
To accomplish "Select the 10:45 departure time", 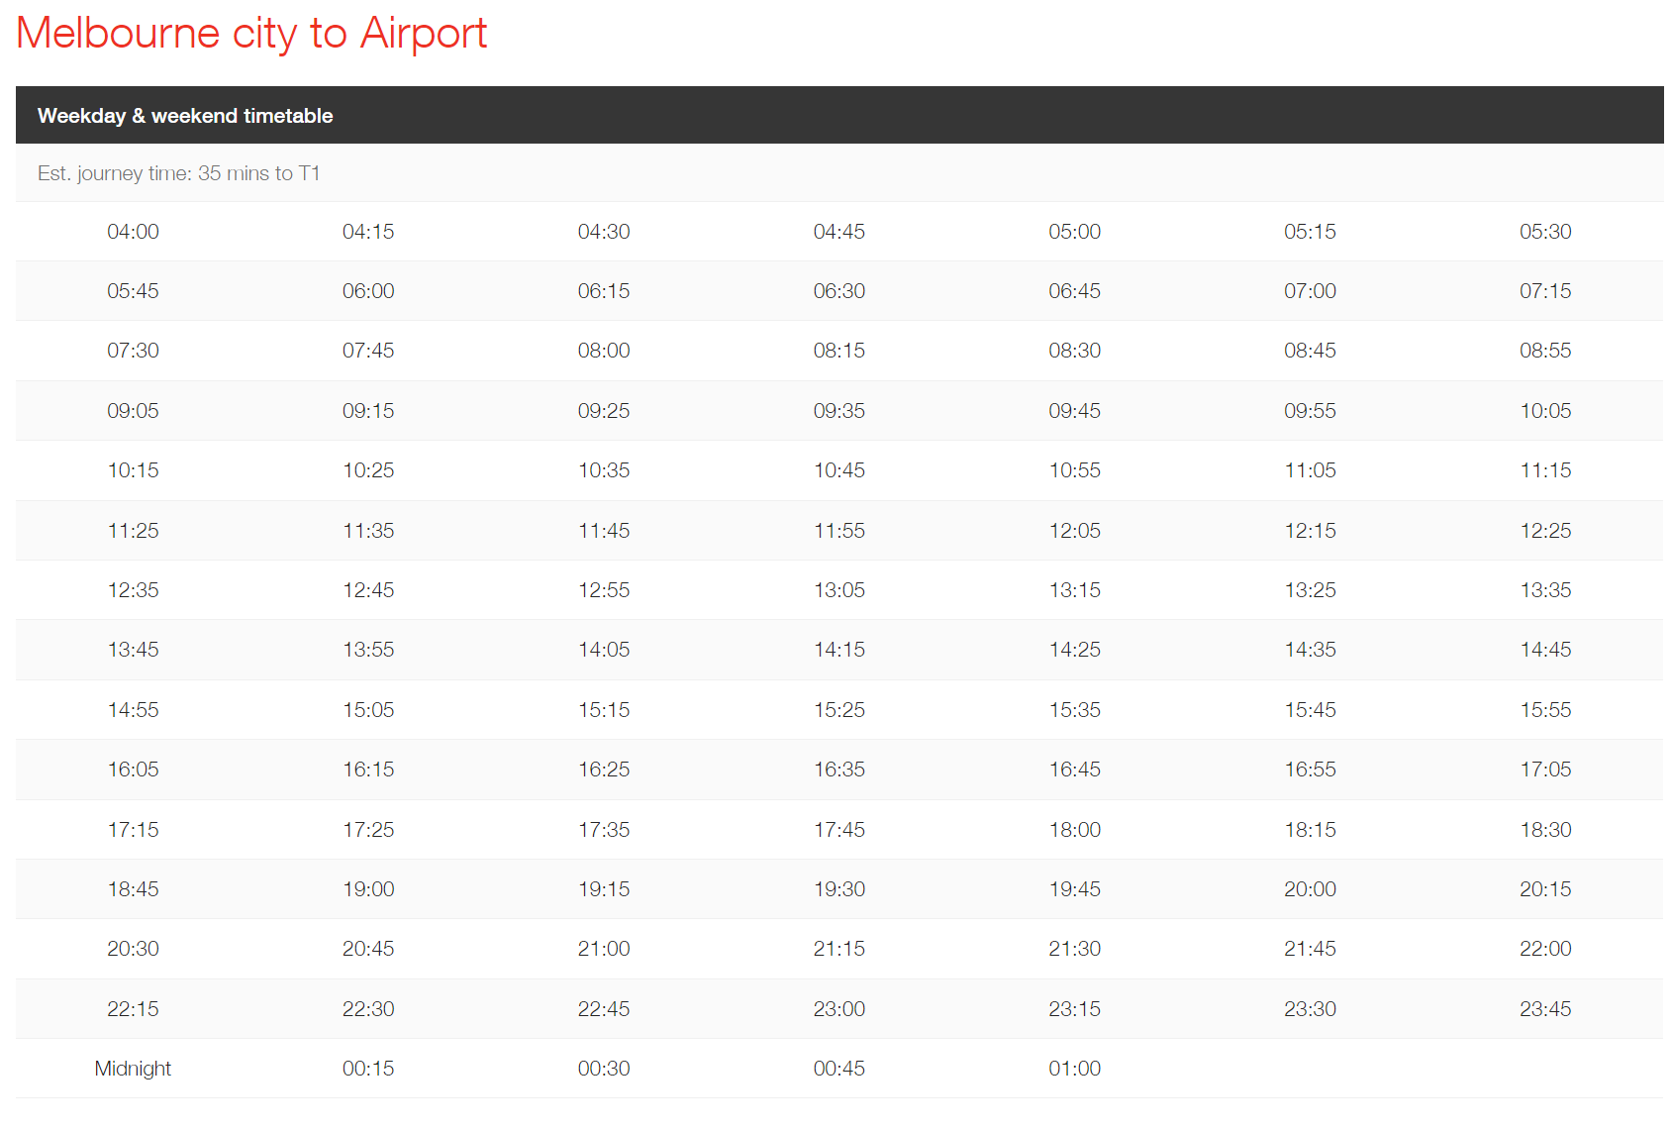I will tap(839, 470).
